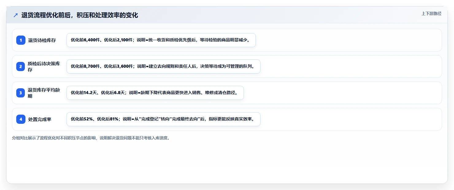The height and width of the screenshot is (190, 454).
Task: Click the 退货库存平均龄期 label
Action: click(x=44, y=93)
